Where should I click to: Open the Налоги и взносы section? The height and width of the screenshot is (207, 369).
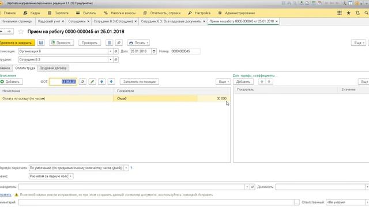[119, 13]
